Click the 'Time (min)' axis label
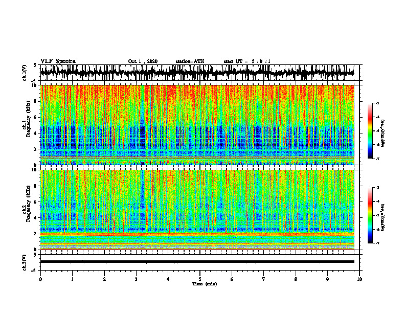The height and width of the screenshot is (313, 405). point(205,284)
